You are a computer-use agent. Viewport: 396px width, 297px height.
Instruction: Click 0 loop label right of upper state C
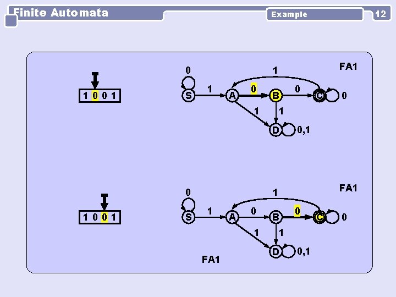(344, 96)
